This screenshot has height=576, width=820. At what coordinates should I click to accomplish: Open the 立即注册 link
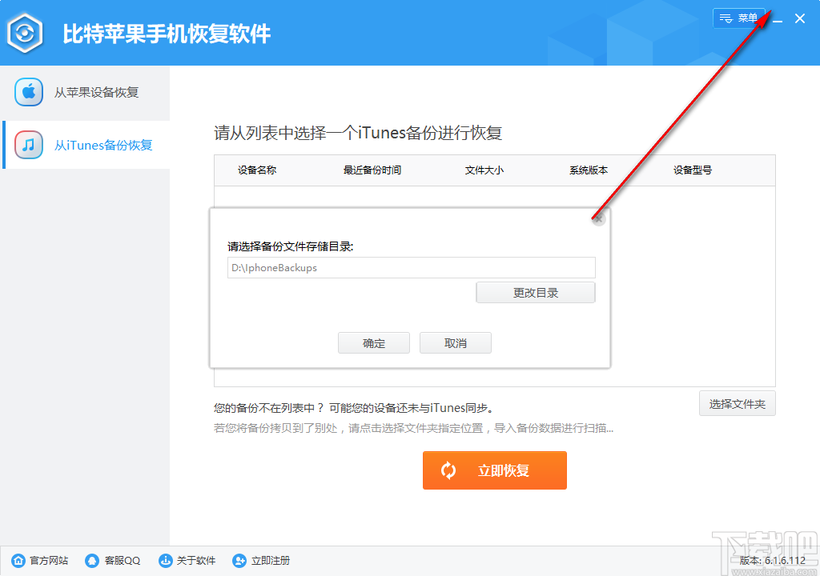click(x=271, y=560)
